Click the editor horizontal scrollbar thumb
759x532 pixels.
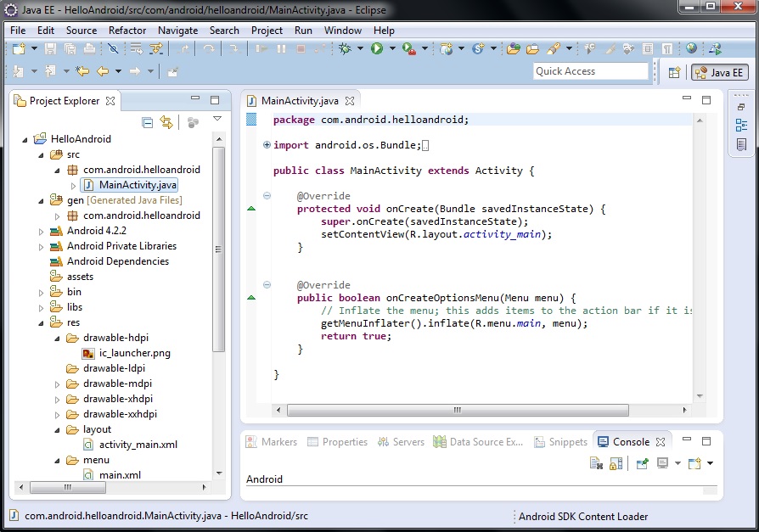[x=458, y=410]
